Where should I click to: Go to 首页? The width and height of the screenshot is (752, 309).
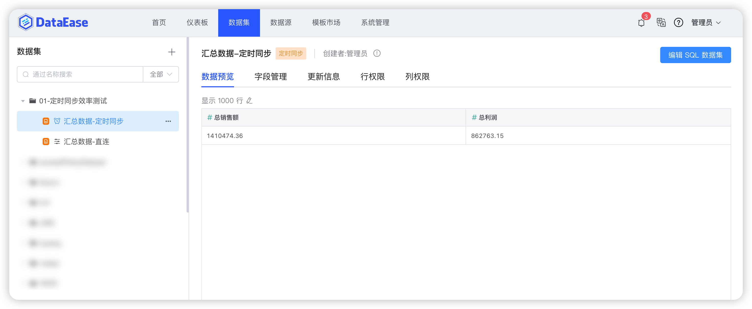click(x=159, y=22)
